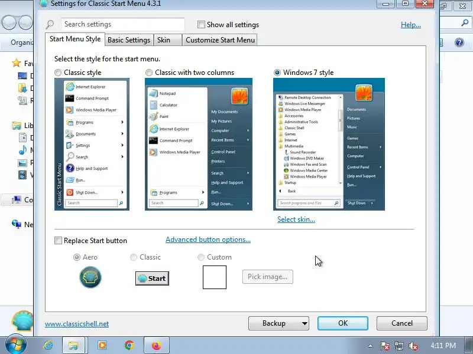Click the Libraries icon in Explorer sidebar
Viewport: 473px width, 354px height.
[17, 125]
